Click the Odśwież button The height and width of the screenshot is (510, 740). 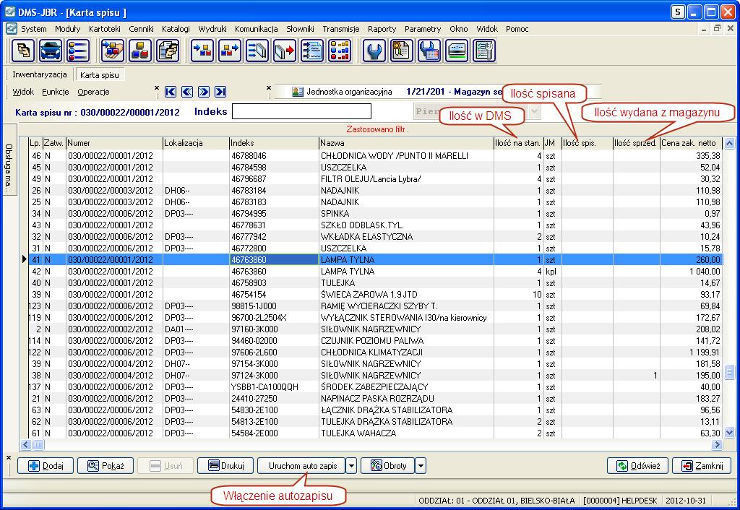[x=637, y=466]
